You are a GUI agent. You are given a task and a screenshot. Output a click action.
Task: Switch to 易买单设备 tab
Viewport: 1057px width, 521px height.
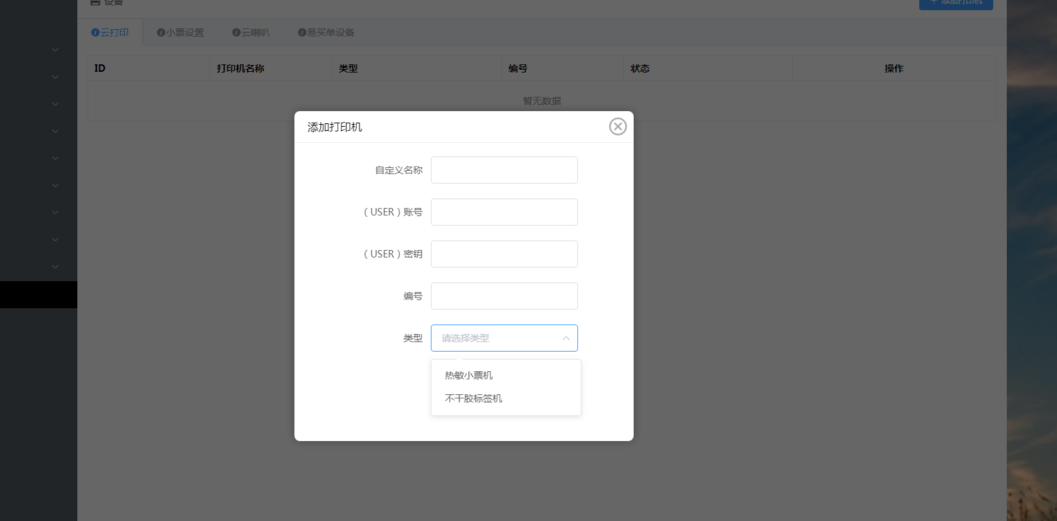pos(326,32)
